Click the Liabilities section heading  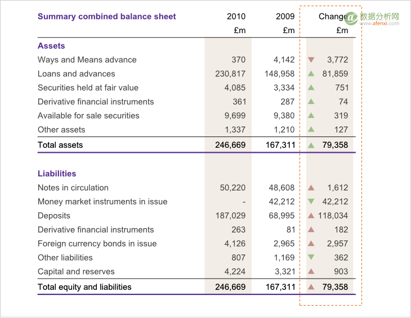tap(57, 174)
